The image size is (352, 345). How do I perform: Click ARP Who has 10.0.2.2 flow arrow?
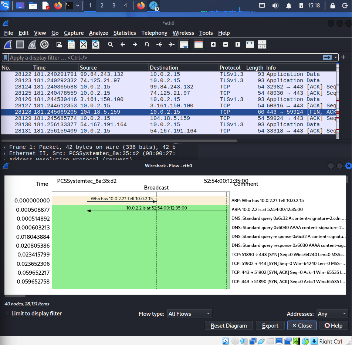point(122,201)
